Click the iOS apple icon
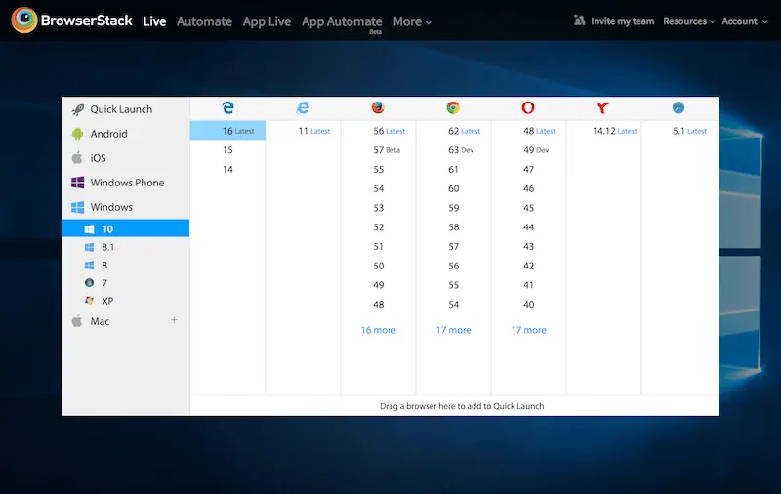This screenshot has width=781, height=494. point(77,158)
